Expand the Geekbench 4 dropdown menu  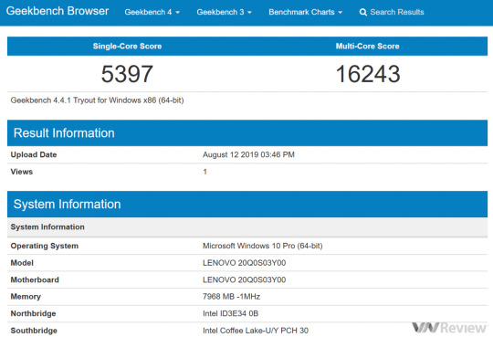(152, 12)
